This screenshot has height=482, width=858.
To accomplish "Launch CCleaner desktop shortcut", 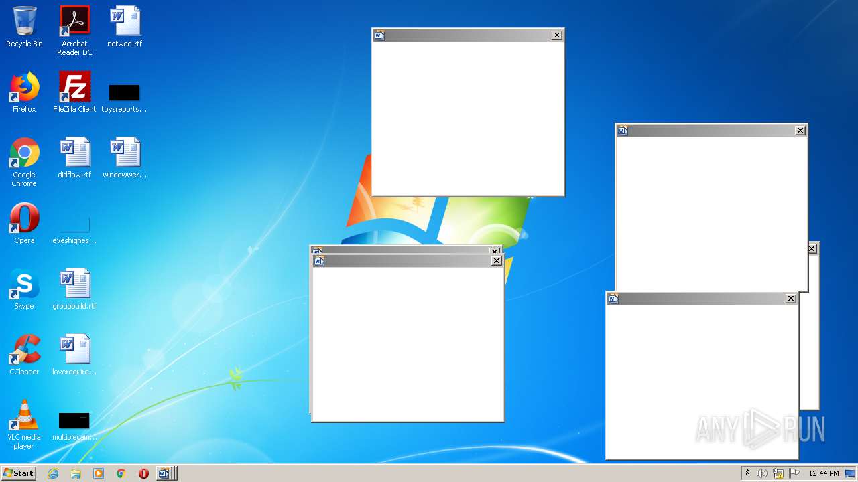I will [24, 355].
